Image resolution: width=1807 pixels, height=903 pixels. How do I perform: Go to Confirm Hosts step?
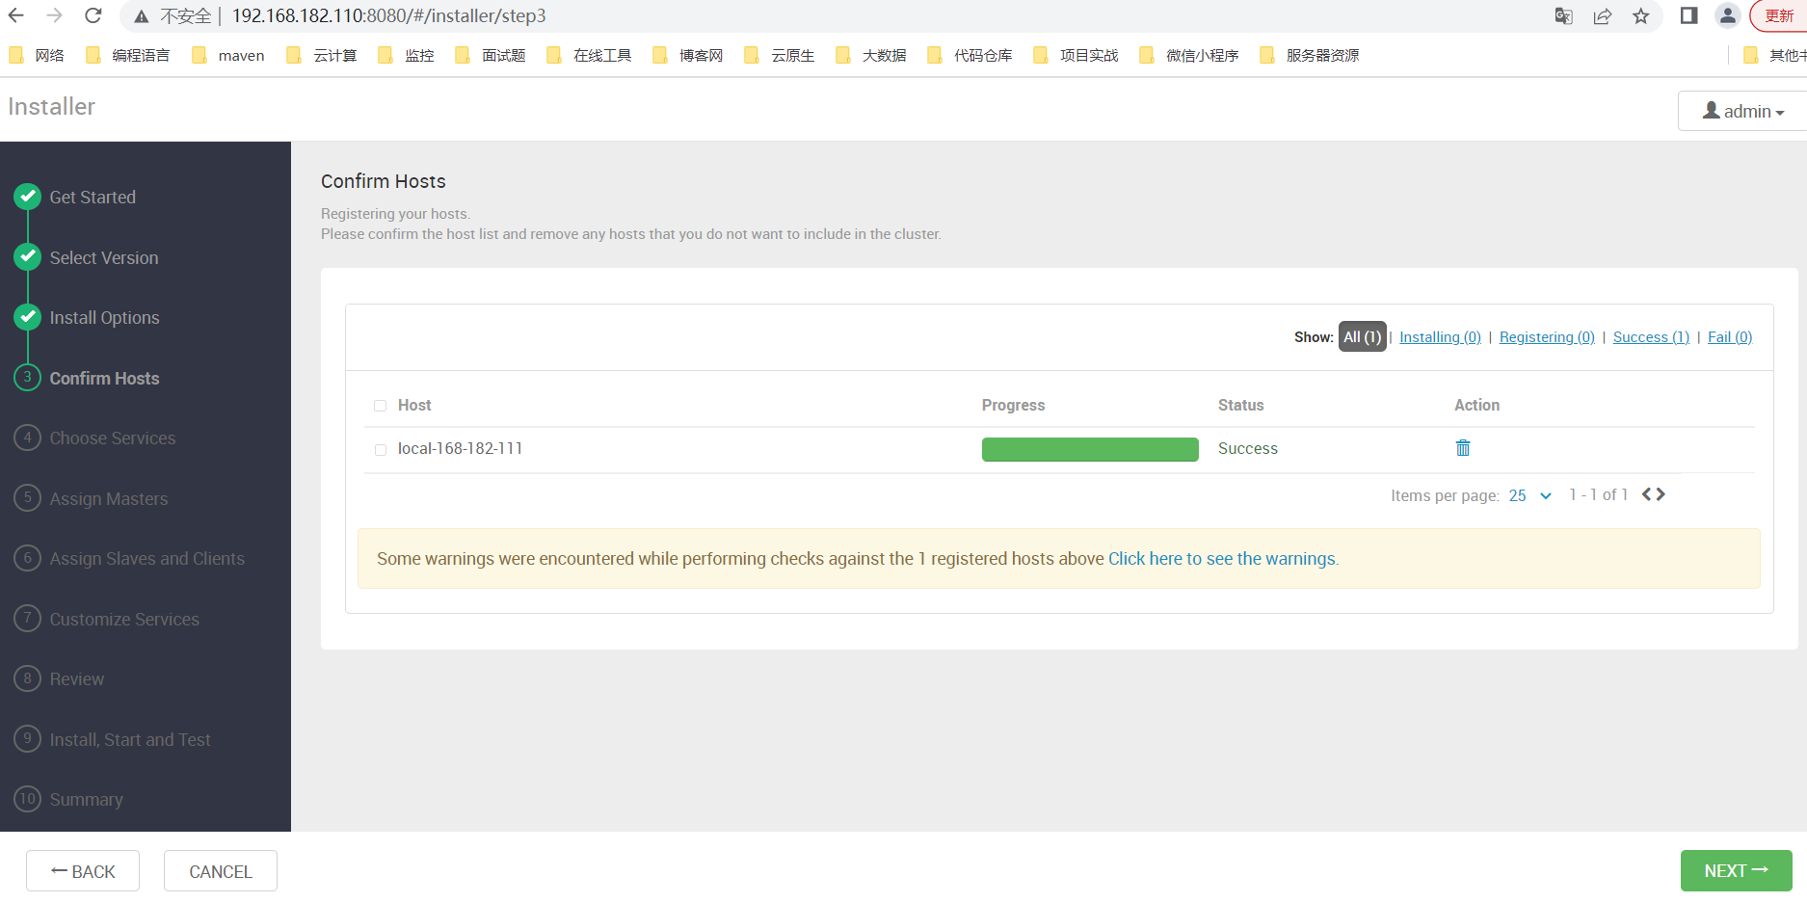tap(104, 378)
